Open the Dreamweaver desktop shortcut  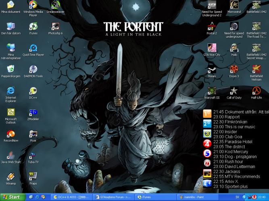pyautogui.click(x=55, y=5)
